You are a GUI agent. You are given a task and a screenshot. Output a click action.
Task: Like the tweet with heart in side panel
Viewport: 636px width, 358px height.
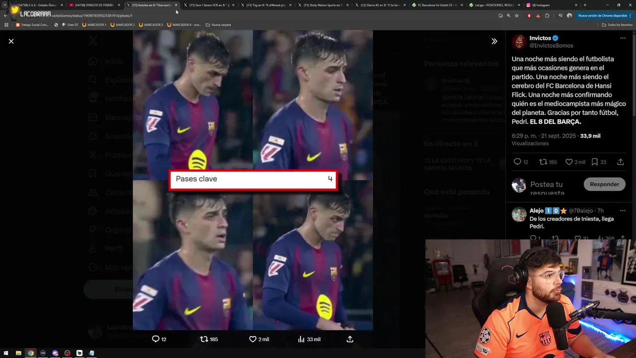pyautogui.click(x=569, y=162)
